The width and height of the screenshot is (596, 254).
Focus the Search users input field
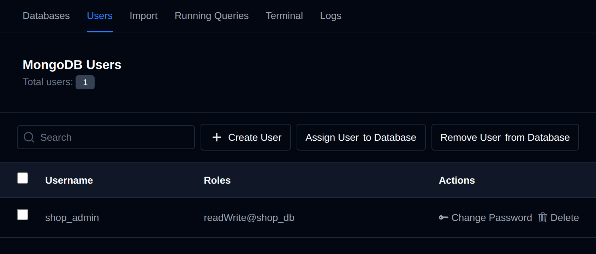click(106, 137)
